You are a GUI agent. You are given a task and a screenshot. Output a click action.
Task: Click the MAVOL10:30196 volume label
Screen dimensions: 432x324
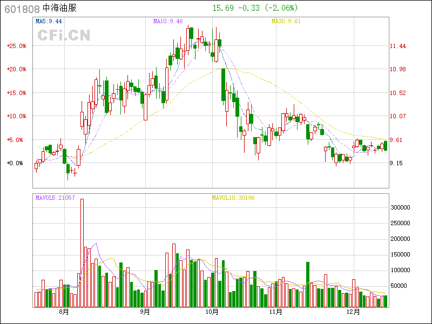[233, 198]
